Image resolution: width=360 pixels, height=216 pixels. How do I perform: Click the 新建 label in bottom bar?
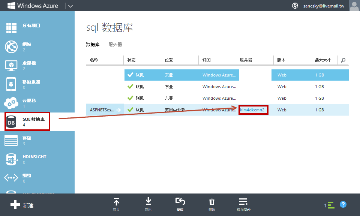click(x=28, y=205)
